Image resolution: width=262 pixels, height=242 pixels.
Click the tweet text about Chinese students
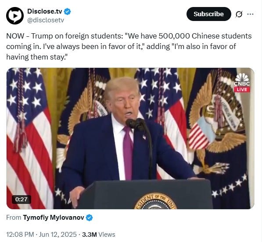pyautogui.click(x=129, y=46)
